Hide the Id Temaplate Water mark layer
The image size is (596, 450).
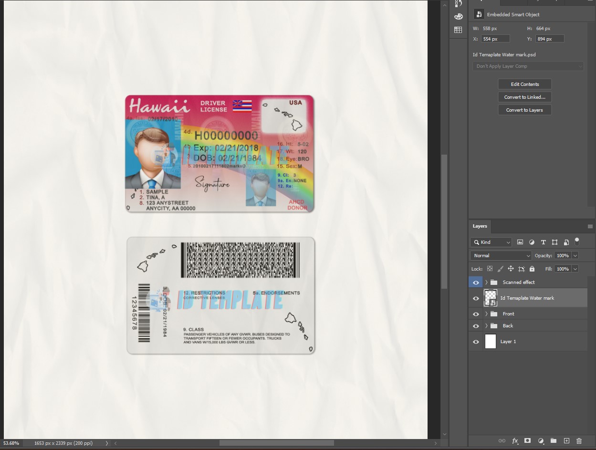tap(476, 298)
